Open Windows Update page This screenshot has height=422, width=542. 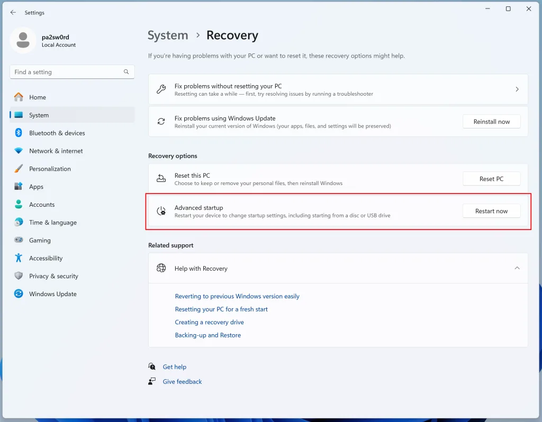pos(52,294)
